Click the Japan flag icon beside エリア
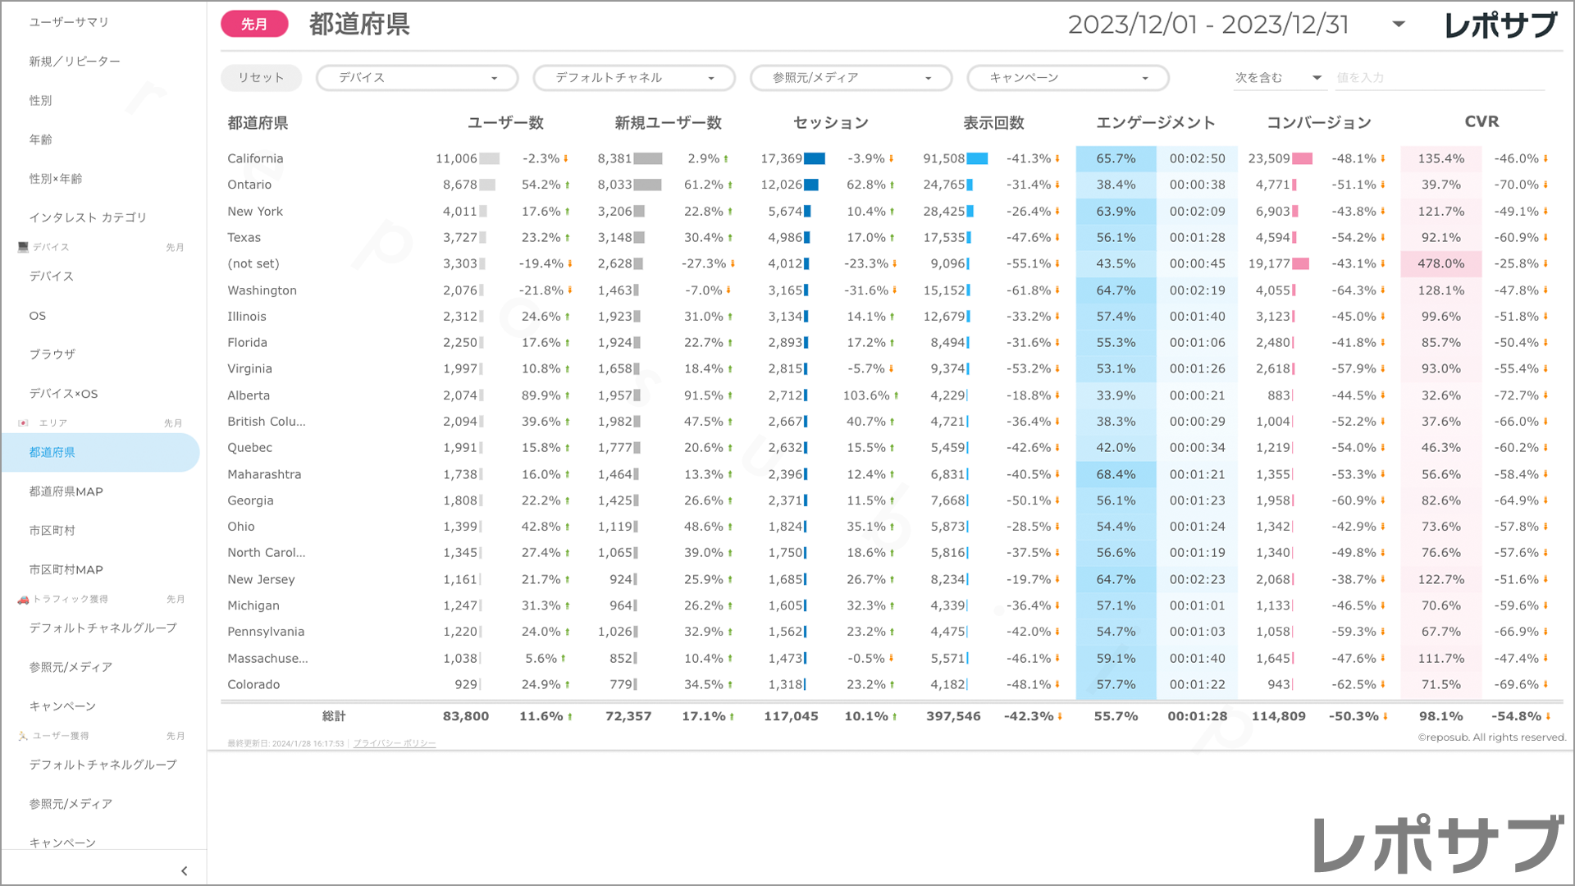This screenshot has width=1575, height=886. click(23, 423)
